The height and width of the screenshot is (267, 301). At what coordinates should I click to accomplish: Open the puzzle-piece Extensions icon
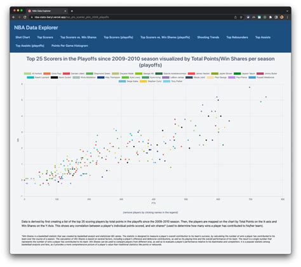click(x=271, y=17)
